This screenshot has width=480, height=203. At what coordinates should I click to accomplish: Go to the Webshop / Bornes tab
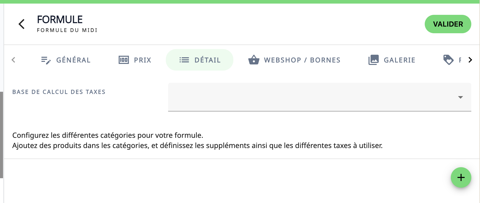tap(302, 60)
